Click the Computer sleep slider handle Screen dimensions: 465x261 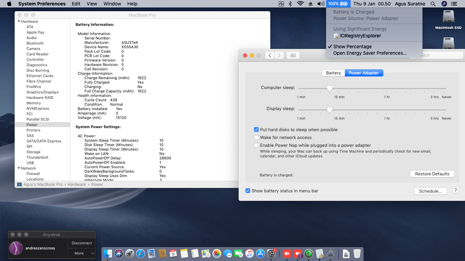pyautogui.click(x=330, y=89)
